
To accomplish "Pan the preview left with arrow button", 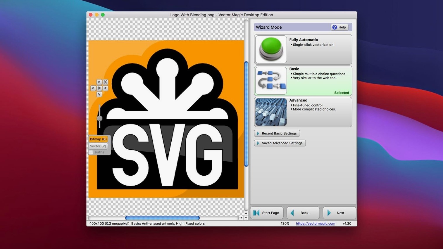I will click(x=93, y=88).
